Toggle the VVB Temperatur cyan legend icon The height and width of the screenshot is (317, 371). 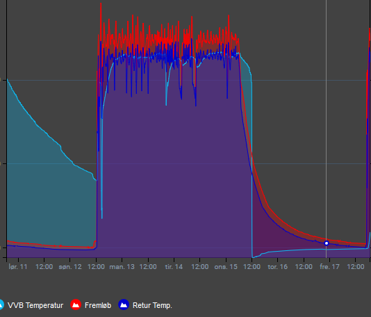(x=1, y=304)
